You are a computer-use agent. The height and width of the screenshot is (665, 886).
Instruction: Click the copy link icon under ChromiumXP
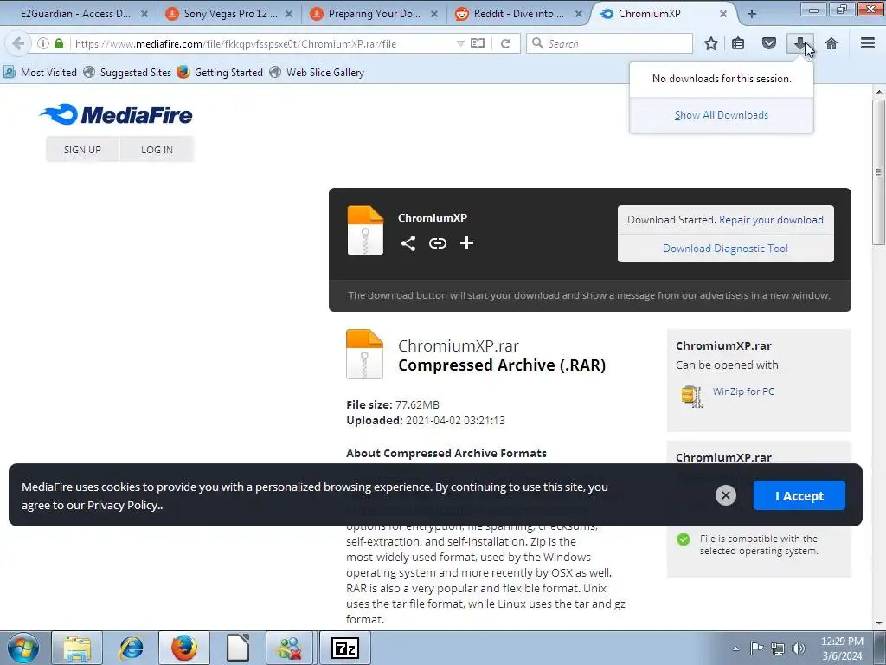pyautogui.click(x=437, y=243)
